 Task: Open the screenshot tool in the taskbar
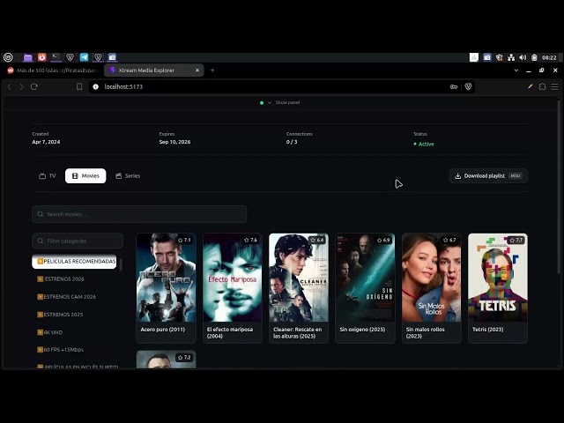point(112,57)
